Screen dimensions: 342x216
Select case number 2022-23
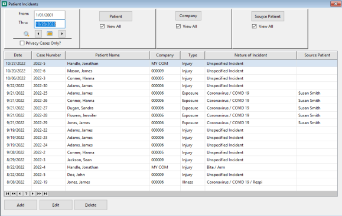click(x=40, y=138)
